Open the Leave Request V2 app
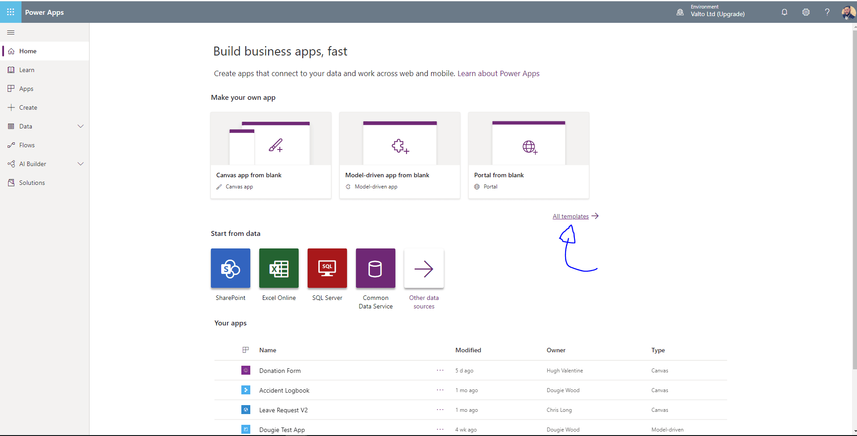This screenshot has height=436, width=857. coord(283,410)
